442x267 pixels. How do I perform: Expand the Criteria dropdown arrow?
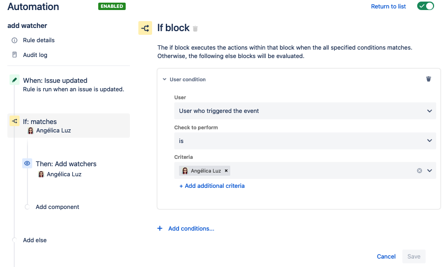(429, 170)
